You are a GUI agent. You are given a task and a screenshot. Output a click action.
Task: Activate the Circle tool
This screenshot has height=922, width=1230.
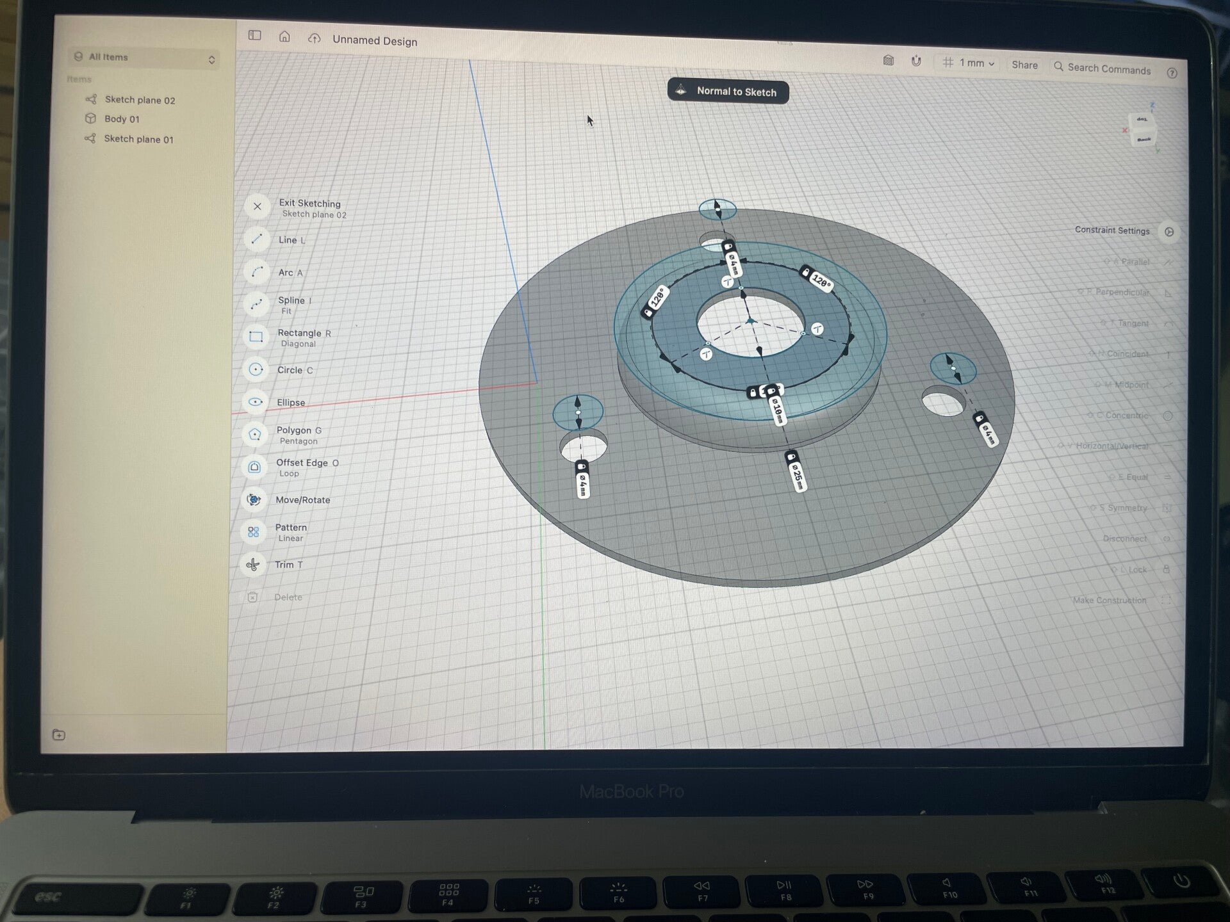pyautogui.click(x=256, y=369)
